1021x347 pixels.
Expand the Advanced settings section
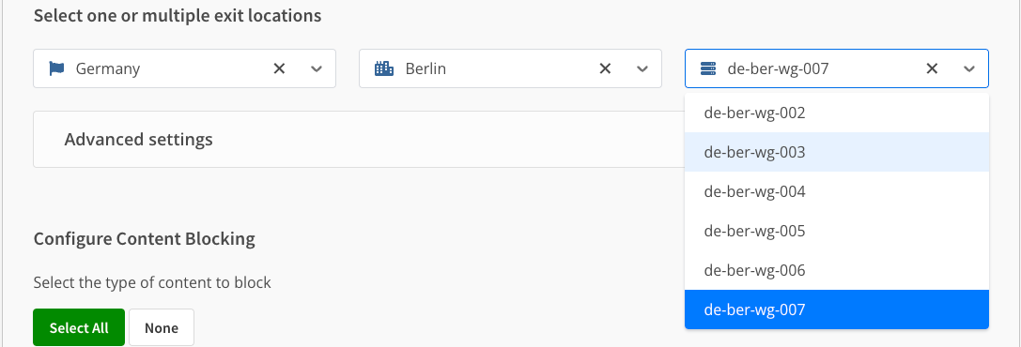139,139
